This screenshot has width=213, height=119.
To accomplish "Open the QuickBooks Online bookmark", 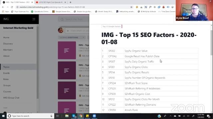I will (40, 12).
